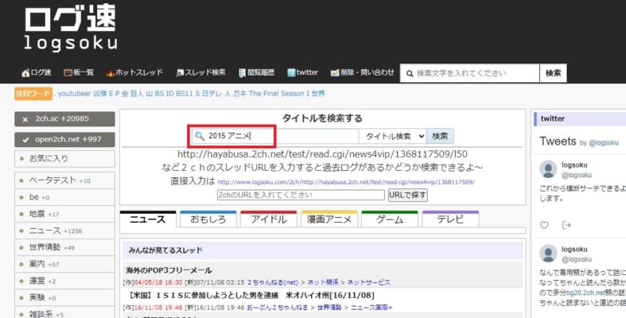Switch to the アイドル tab
This screenshot has width=626, height=318.
point(268,219)
